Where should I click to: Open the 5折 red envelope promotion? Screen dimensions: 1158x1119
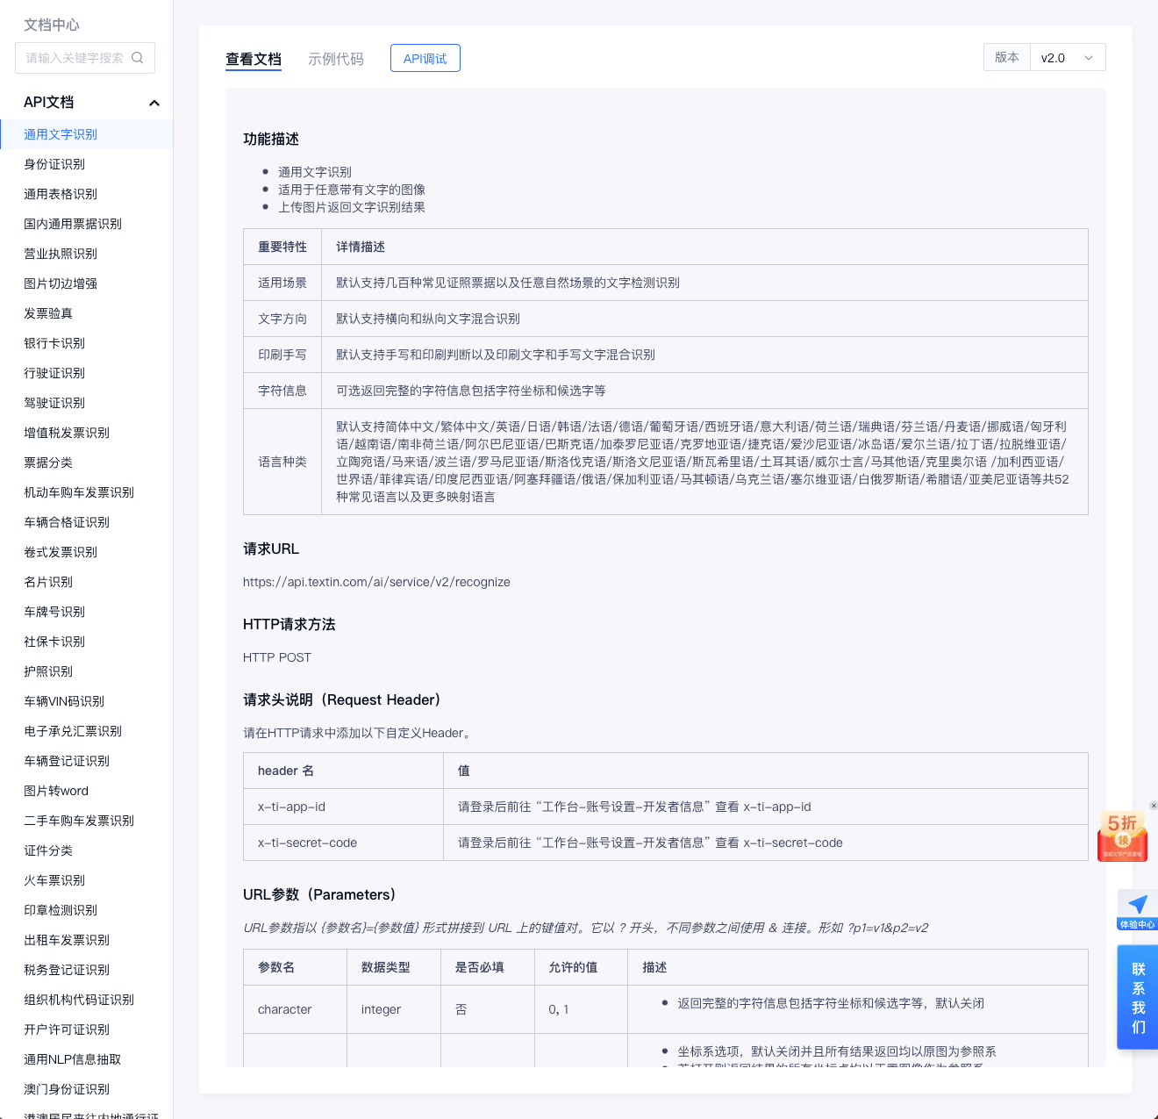(1122, 836)
